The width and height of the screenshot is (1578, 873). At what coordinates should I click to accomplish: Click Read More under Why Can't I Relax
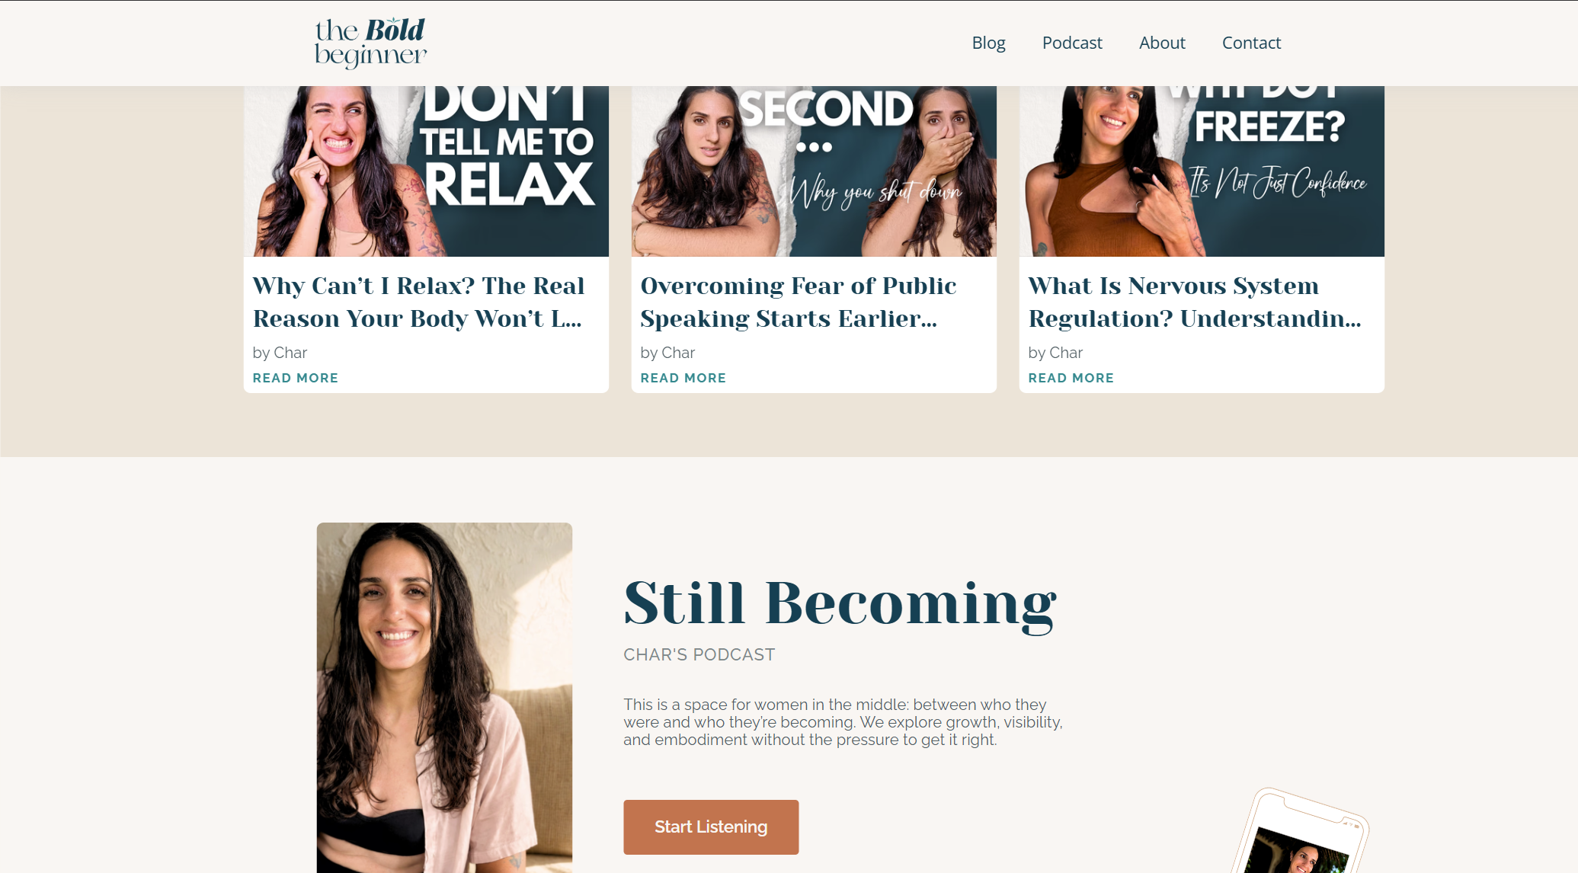pos(296,378)
